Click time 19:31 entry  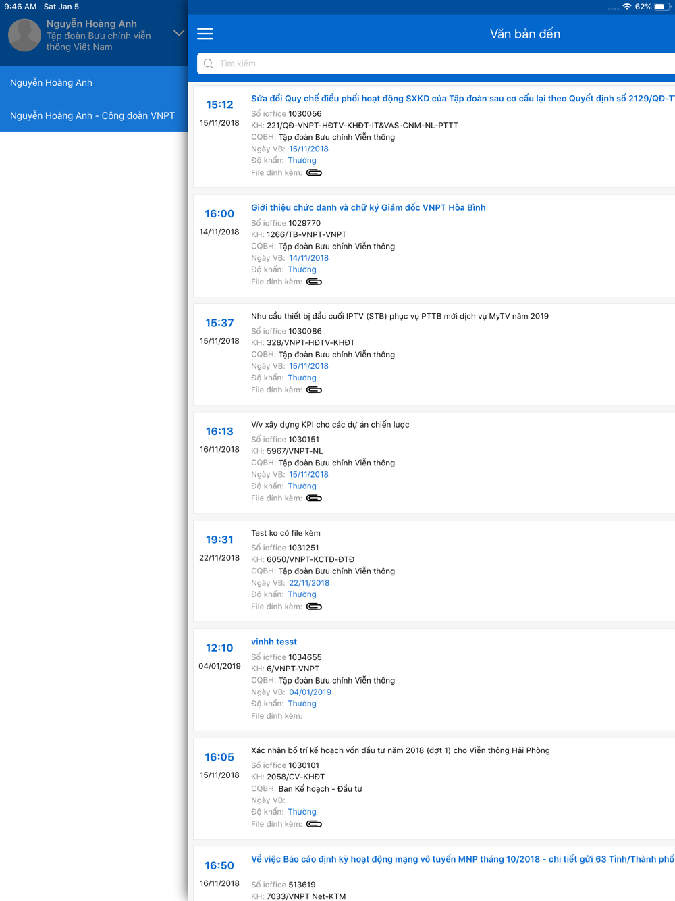click(x=219, y=540)
